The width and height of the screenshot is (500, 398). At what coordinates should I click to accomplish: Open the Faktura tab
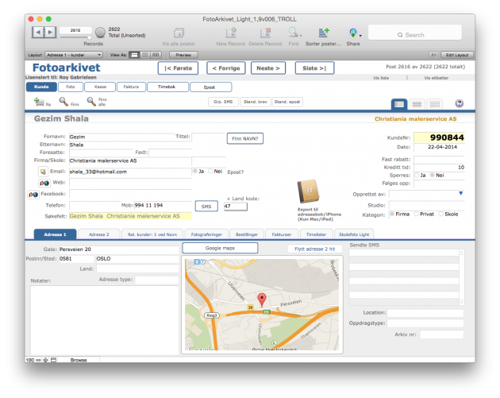tap(131, 87)
